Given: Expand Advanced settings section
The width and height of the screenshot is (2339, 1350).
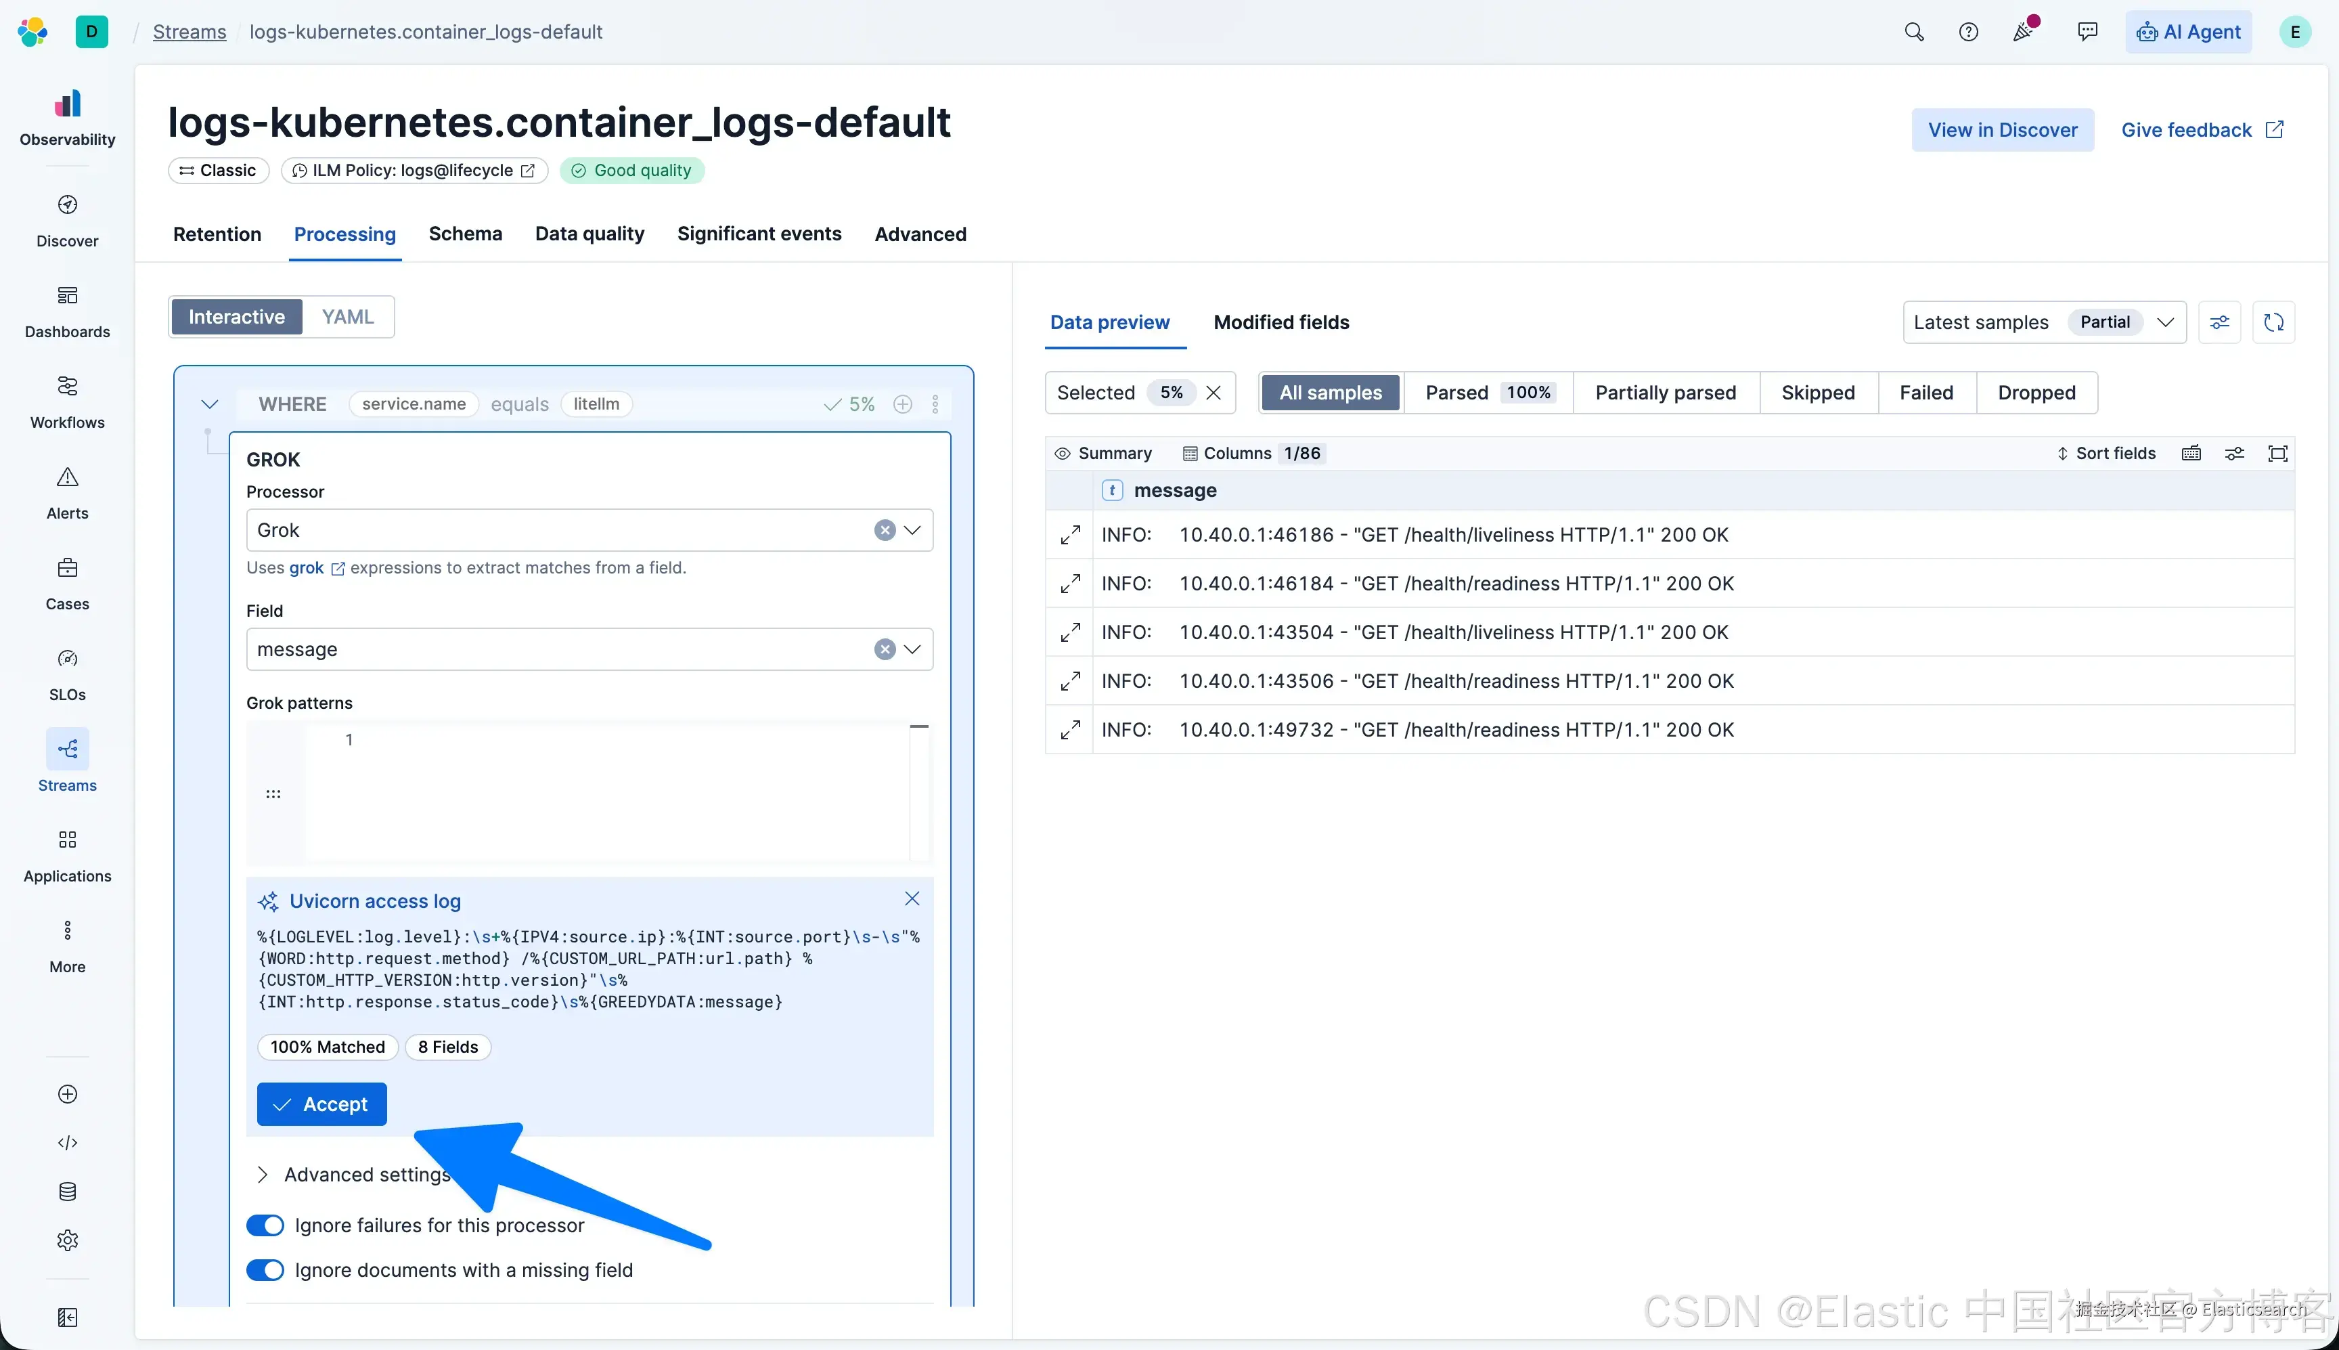Looking at the screenshot, I should tap(352, 1174).
